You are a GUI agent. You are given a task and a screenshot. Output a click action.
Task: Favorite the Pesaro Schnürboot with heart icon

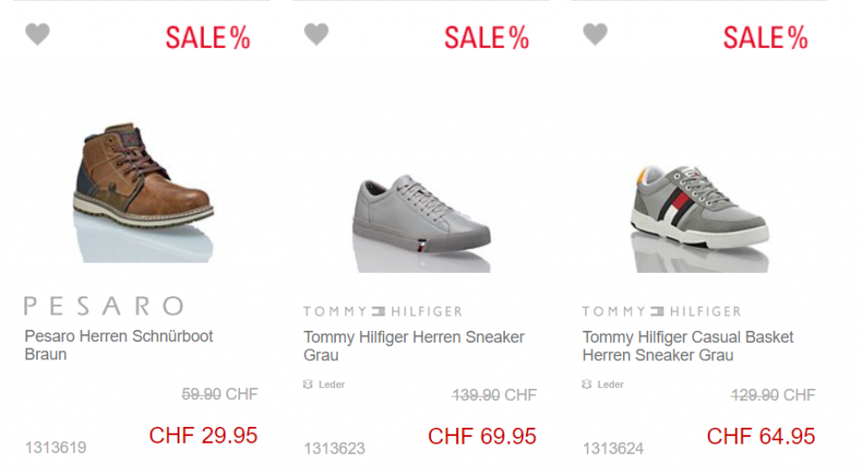(37, 35)
